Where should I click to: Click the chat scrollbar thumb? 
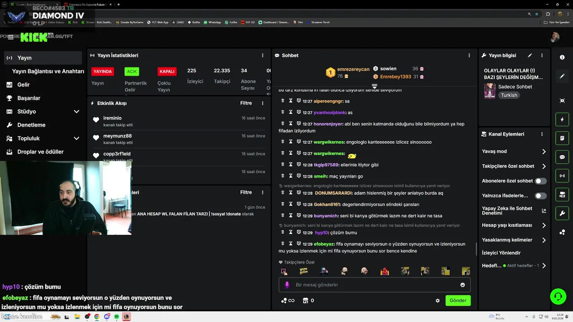pos(476,250)
